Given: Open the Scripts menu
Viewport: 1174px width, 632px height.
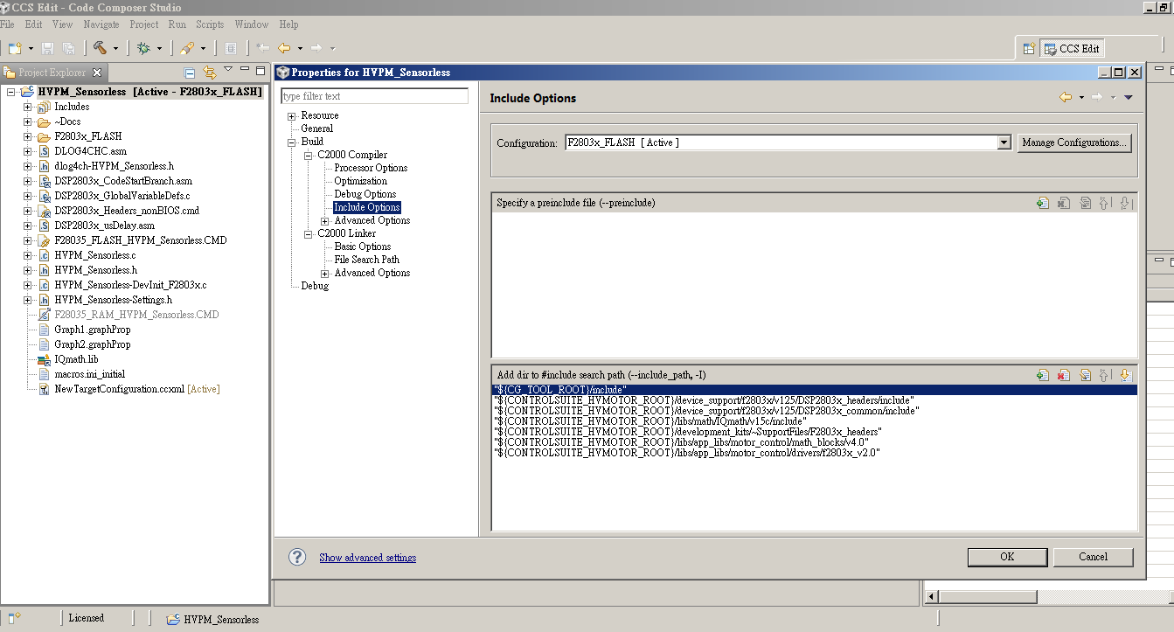Looking at the screenshot, I should tap(210, 24).
